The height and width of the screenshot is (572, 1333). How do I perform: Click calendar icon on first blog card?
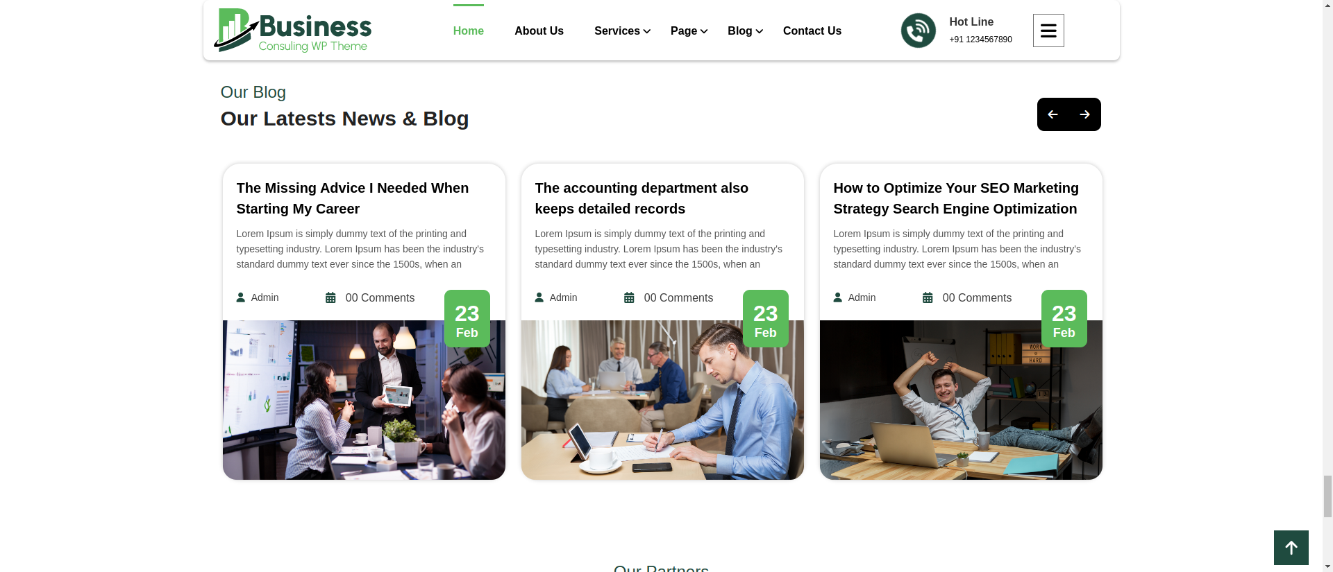point(330,298)
